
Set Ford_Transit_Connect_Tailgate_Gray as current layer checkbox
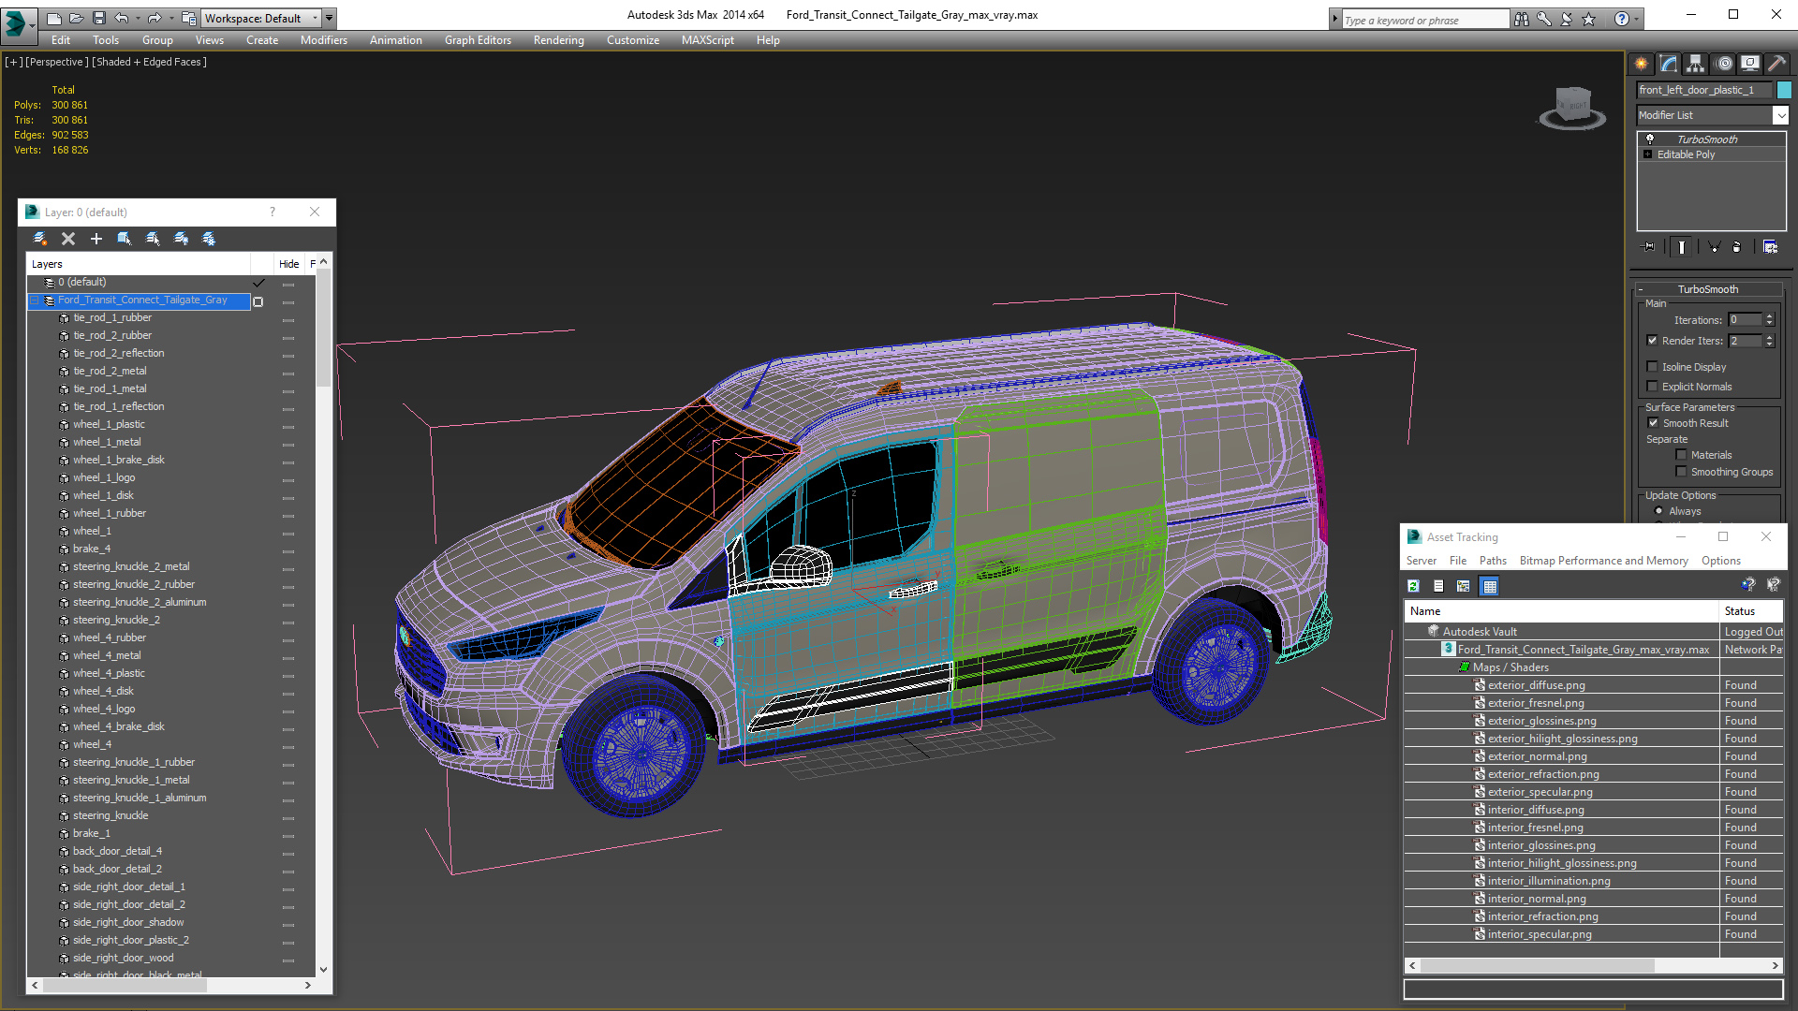click(258, 301)
